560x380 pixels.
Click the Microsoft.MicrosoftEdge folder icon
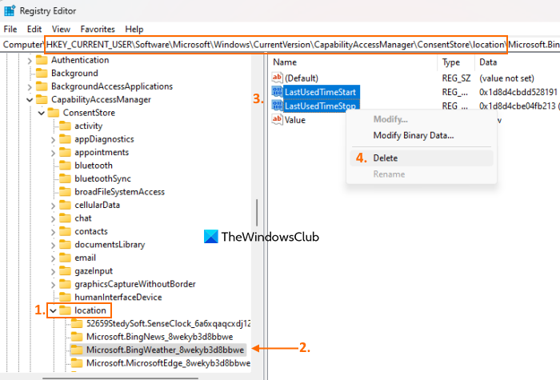coord(77,363)
